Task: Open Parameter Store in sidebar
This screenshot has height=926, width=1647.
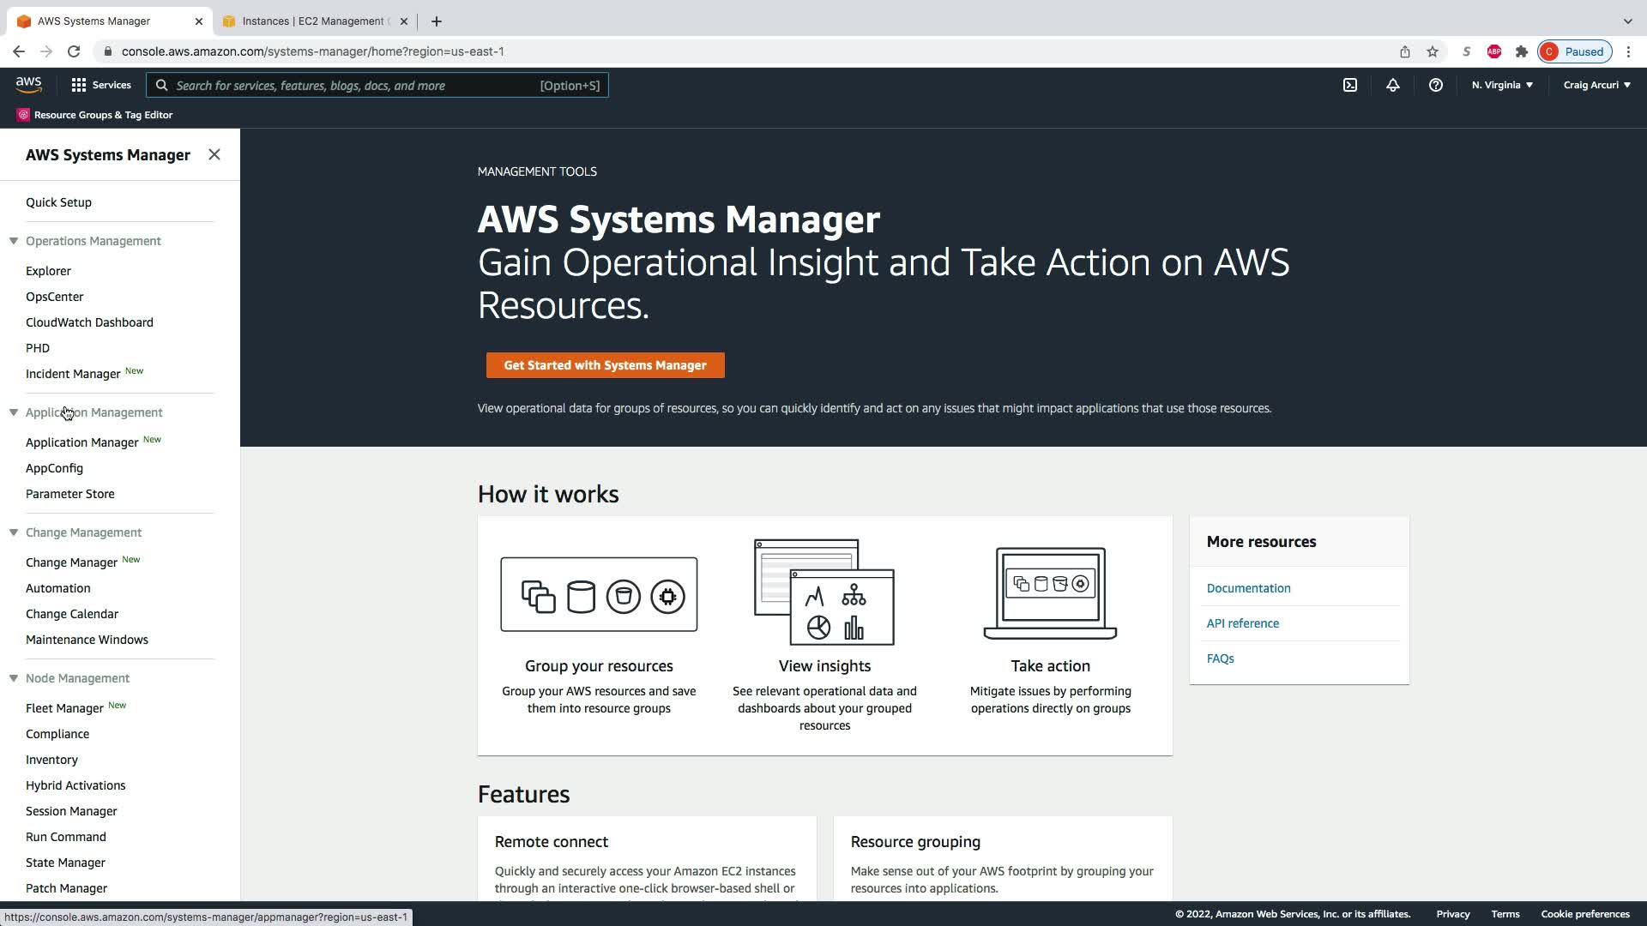Action: (70, 494)
